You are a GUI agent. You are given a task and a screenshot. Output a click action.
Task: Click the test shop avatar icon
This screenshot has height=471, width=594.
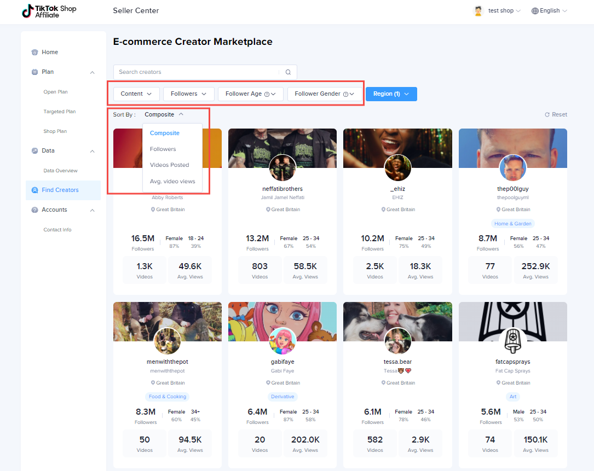[478, 10]
